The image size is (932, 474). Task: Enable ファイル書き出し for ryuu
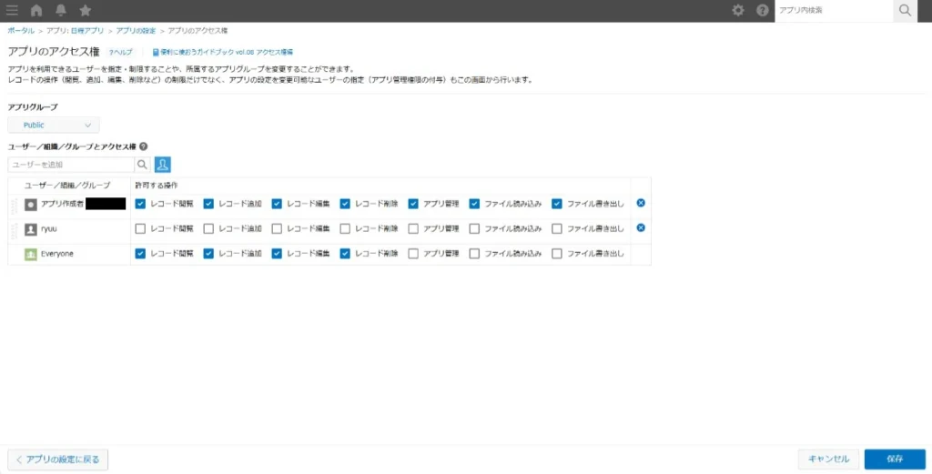[557, 228]
